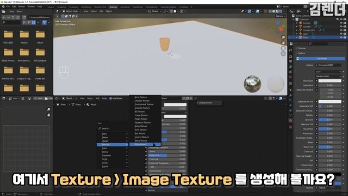Toggle viewport gizmos icon

250,11
